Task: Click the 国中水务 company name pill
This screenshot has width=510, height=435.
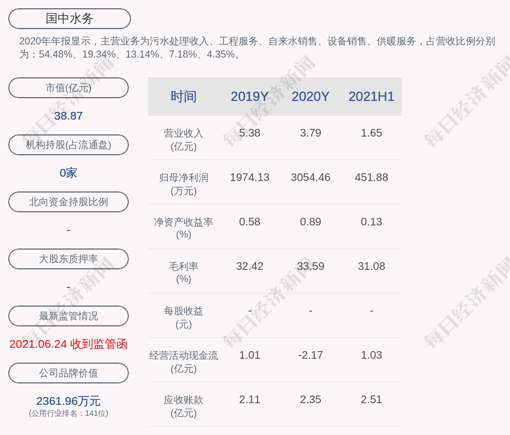Action: 69,19
